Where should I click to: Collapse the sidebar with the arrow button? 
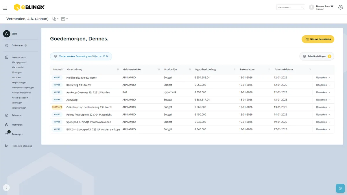coord(6,187)
